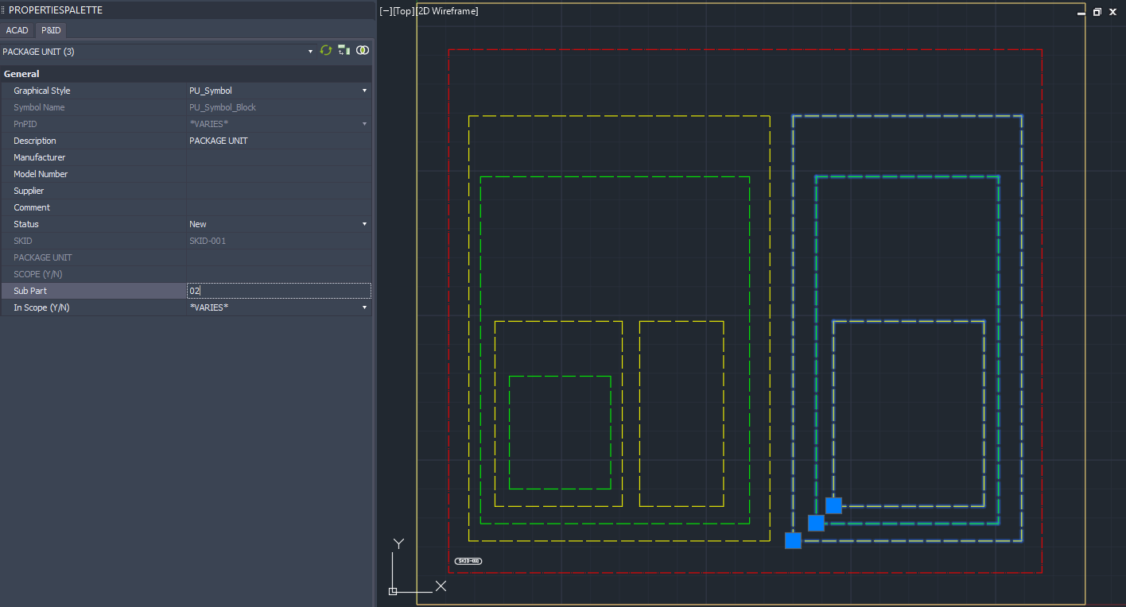1126x607 pixels.
Task: Close the drawing viewport window
Action: [x=1114, y=12]
